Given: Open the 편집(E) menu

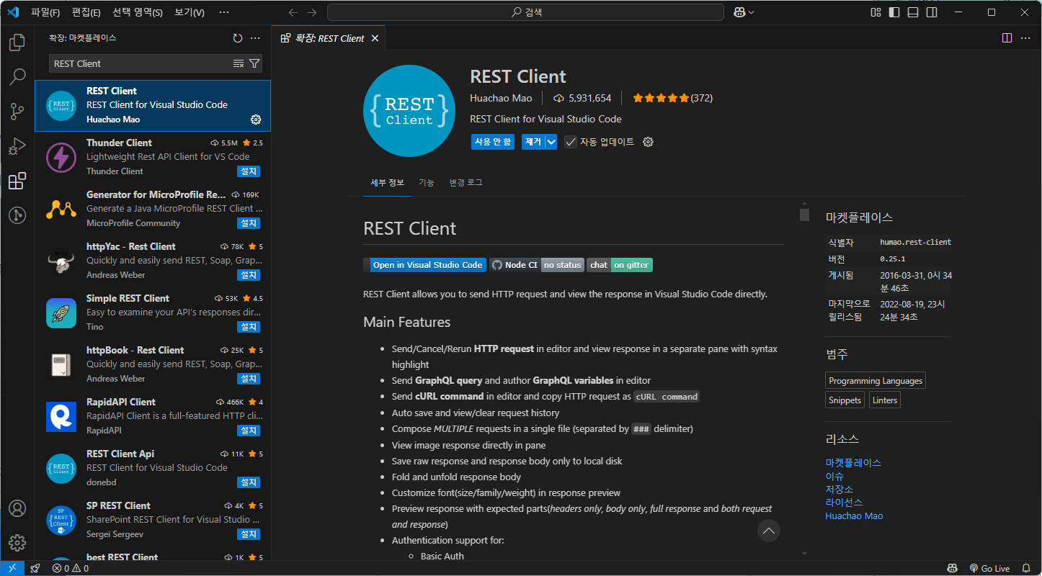Looking at the screenshot, I should coord(86,12).
